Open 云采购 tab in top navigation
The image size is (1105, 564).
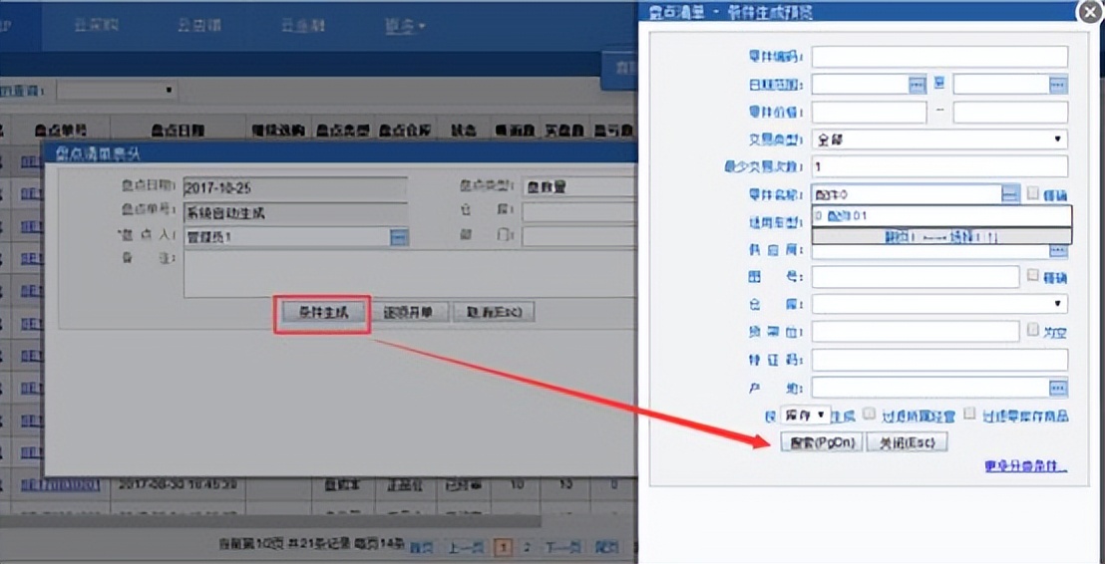[x=96, y=26]
